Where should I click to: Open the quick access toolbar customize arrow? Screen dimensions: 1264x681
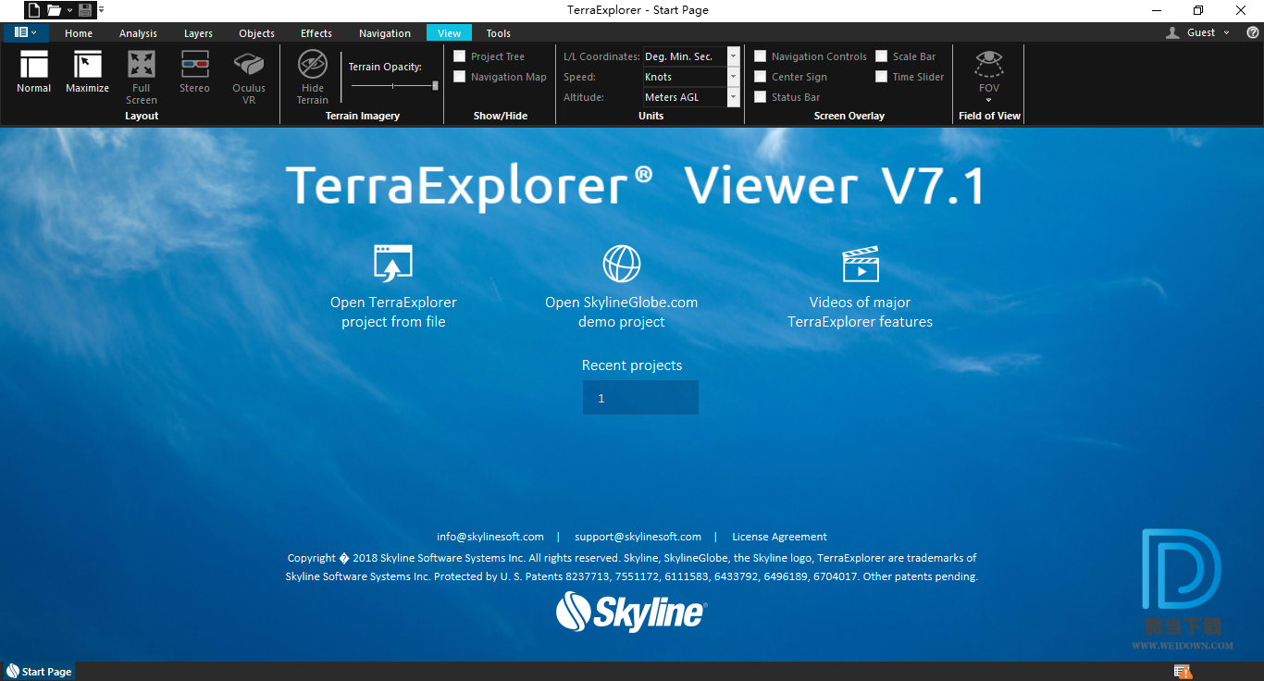(101, 10)
